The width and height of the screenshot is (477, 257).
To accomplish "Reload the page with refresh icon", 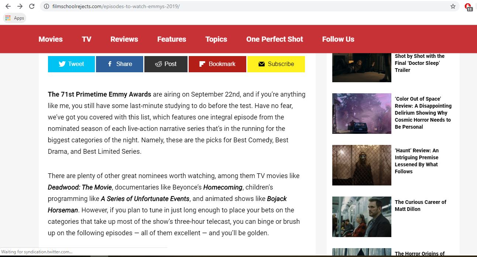I will pyautogui.click(x=32, y=6).
